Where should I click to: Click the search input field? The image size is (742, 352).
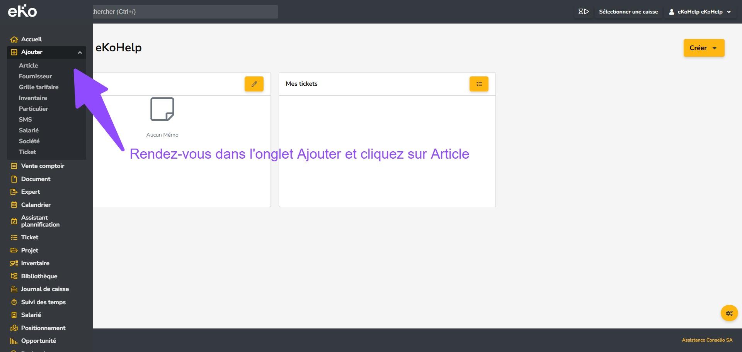click(185, 12)
